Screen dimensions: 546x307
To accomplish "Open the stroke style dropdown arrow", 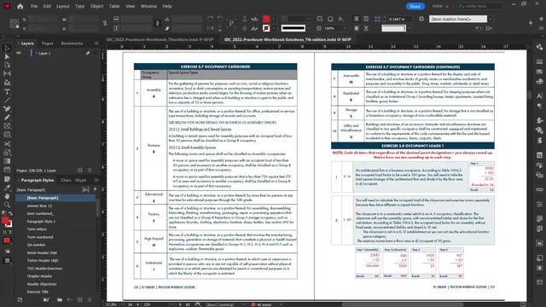I will tap(308, 28).
